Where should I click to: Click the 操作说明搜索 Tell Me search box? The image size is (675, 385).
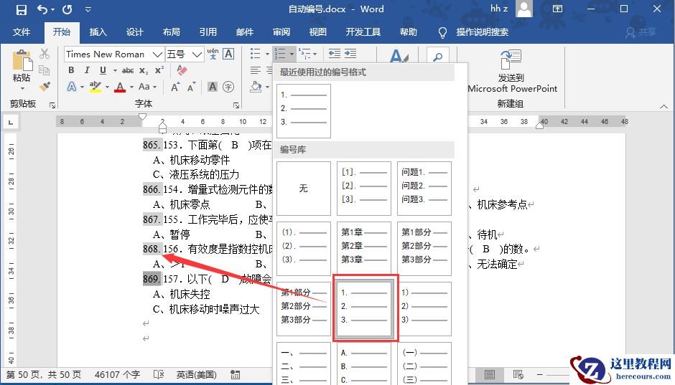click(x=482, y=32)
